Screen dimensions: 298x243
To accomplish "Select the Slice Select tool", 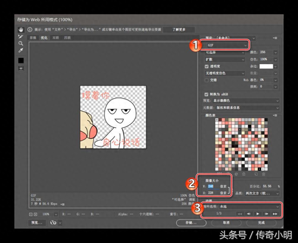I will point(21,36).
